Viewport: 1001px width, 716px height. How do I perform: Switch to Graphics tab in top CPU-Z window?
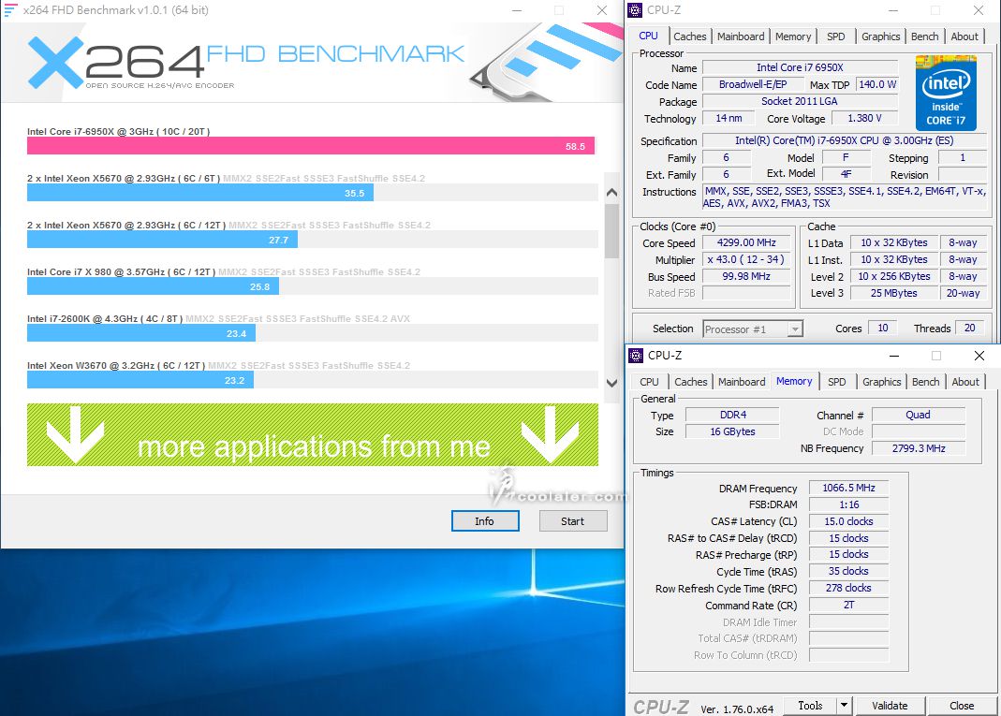[x=880, y=37]
